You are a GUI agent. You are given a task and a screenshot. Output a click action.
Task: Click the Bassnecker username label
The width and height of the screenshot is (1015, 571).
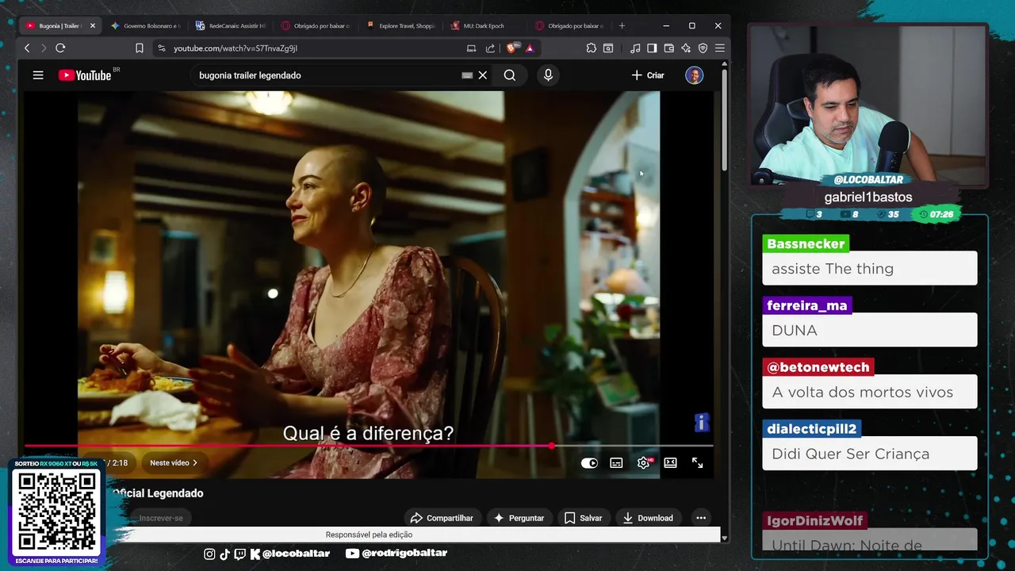pyautogui.click(x=806, y=243)
